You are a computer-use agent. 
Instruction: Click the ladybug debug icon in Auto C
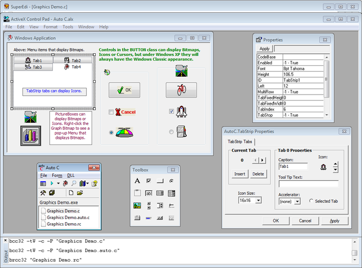tap(65, 183)
